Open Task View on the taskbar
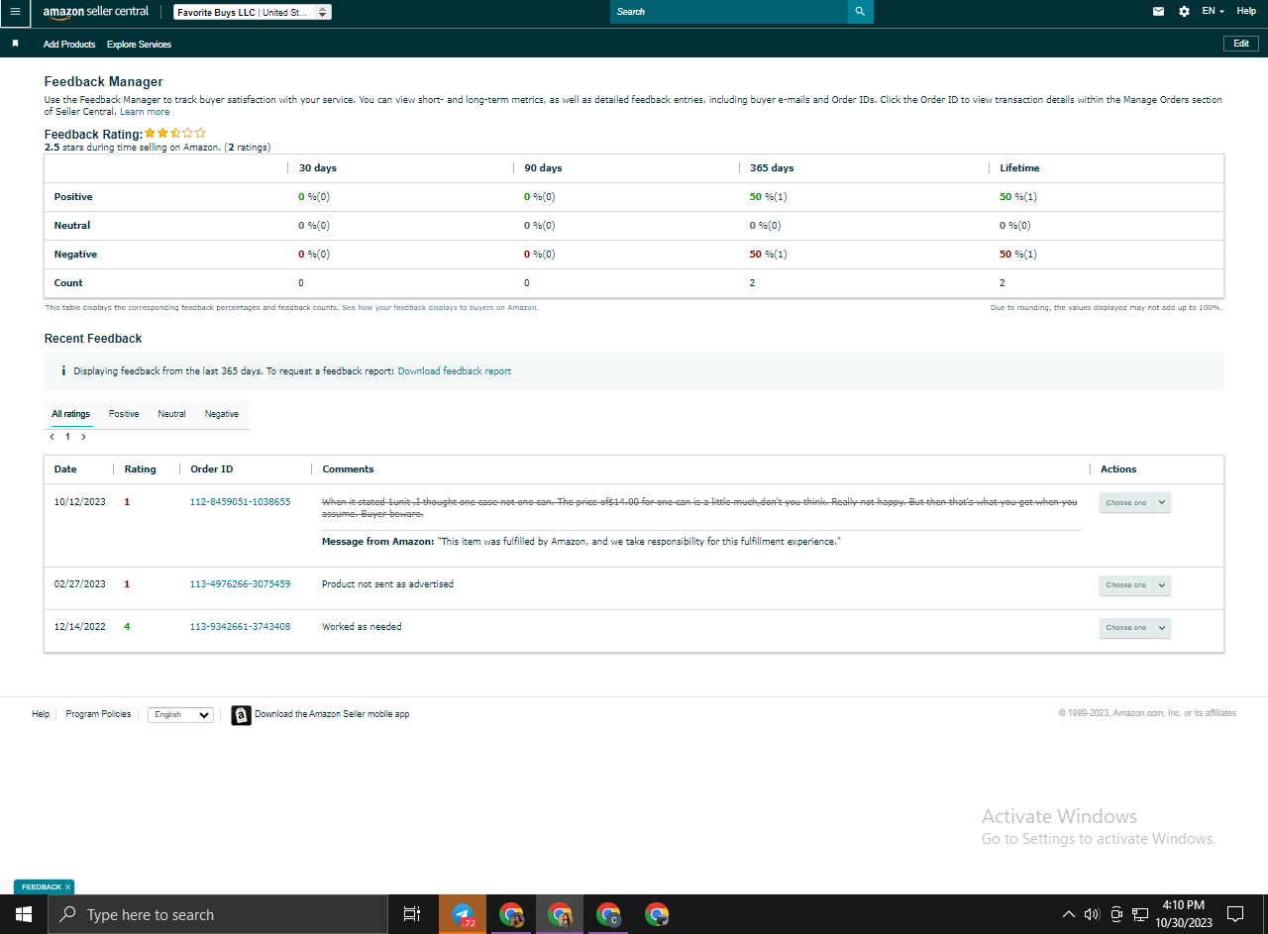The width and height of the screenshot is (1268, 934). pyautogui.click(x=412, y=914)
